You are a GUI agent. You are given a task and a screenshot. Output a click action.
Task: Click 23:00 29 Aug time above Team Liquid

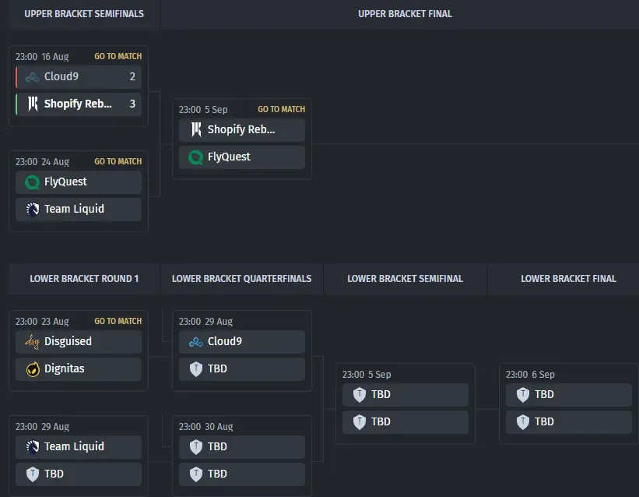coord(42,427)
